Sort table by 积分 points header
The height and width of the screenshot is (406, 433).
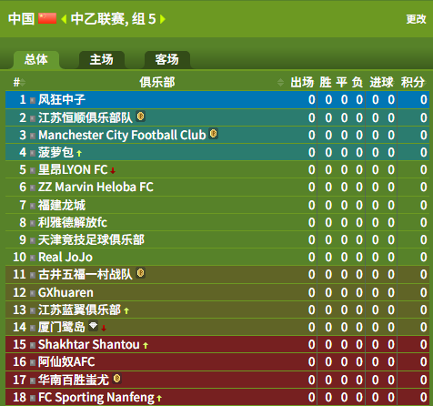pyautogui.click(x=412, y=82)
